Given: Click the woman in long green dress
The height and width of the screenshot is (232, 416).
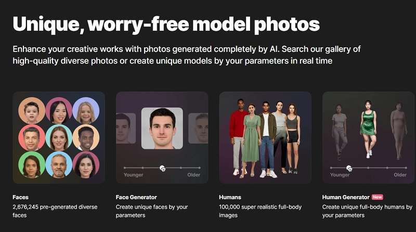Looking at the screenshot, I should [251, 140].
